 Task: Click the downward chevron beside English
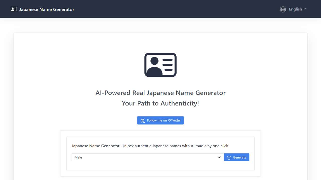305,9
